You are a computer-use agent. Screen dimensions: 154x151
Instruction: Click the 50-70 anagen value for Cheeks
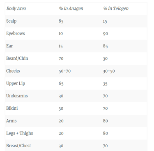point(64,71)
